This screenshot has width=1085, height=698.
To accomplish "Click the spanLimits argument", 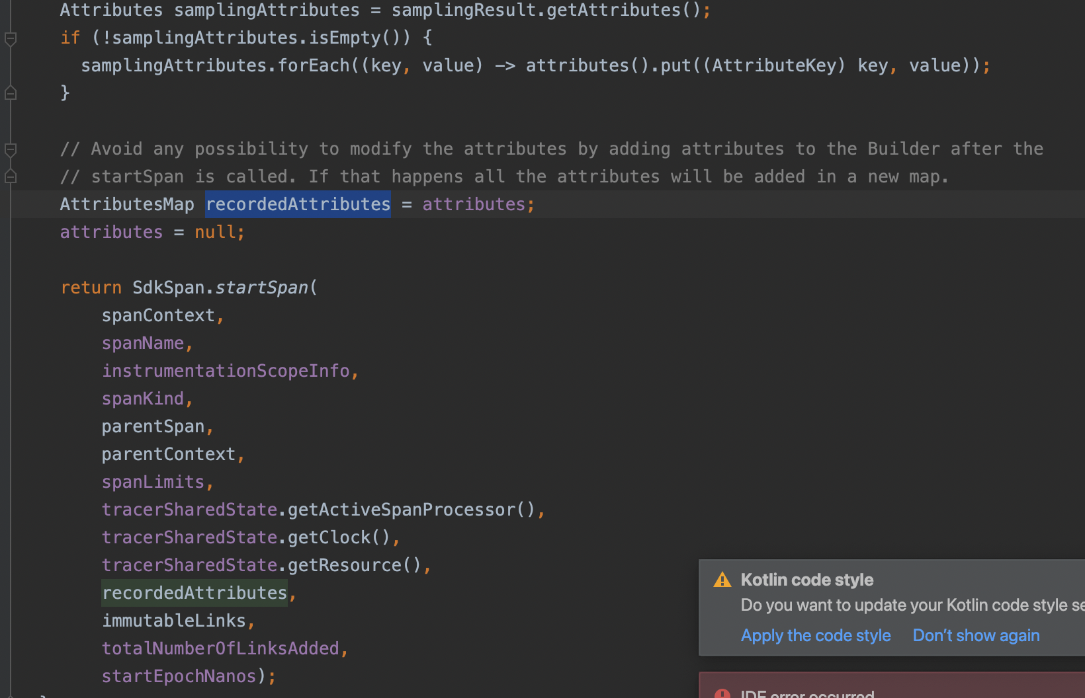I will coord(153,482).
